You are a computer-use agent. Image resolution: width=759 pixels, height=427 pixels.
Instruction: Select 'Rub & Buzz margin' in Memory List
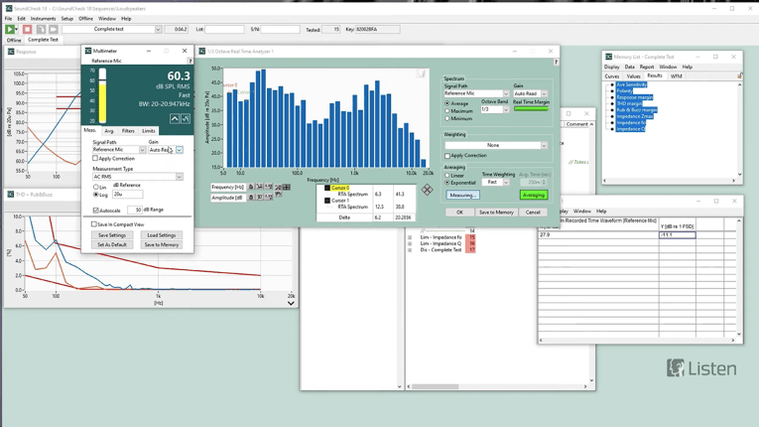637,110
